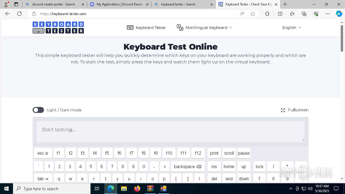
Task: Open the clock showing 10:57 AM
Action: (x=322, y=189)
